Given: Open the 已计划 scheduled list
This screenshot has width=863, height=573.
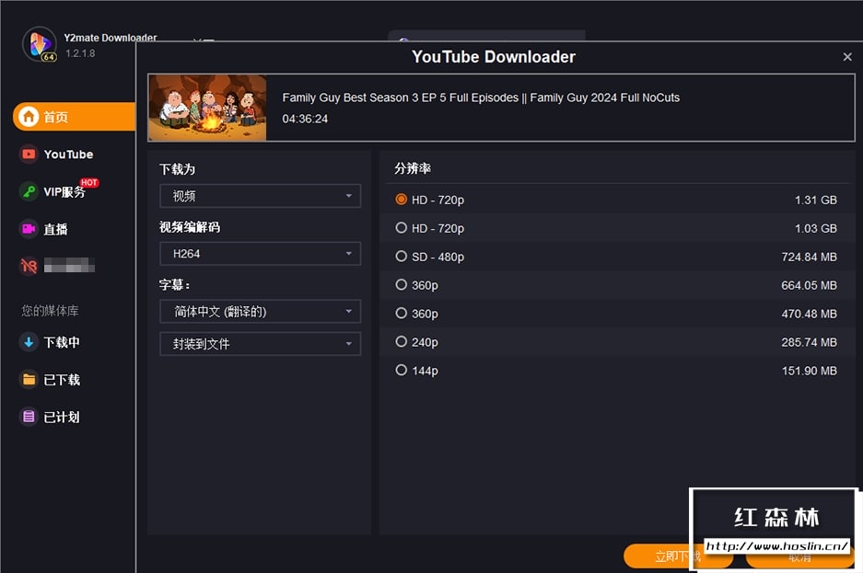Looking at the screenshot, I should click(x=62, y=417).
